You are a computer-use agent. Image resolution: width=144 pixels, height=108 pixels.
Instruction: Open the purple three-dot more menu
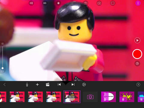point(138,3)
